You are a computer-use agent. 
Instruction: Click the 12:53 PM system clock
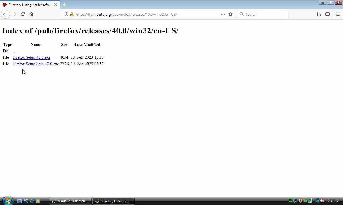coord(333,201)
